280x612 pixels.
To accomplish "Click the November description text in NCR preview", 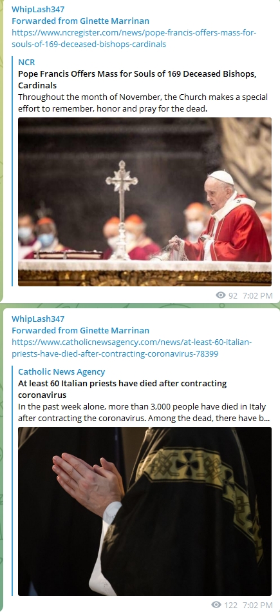I will (x=142, y=103).
